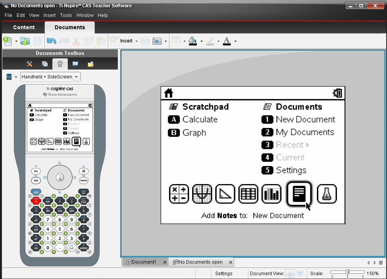
Task: Open the text color dropdown arrow
Action: [x=235, y=42]
